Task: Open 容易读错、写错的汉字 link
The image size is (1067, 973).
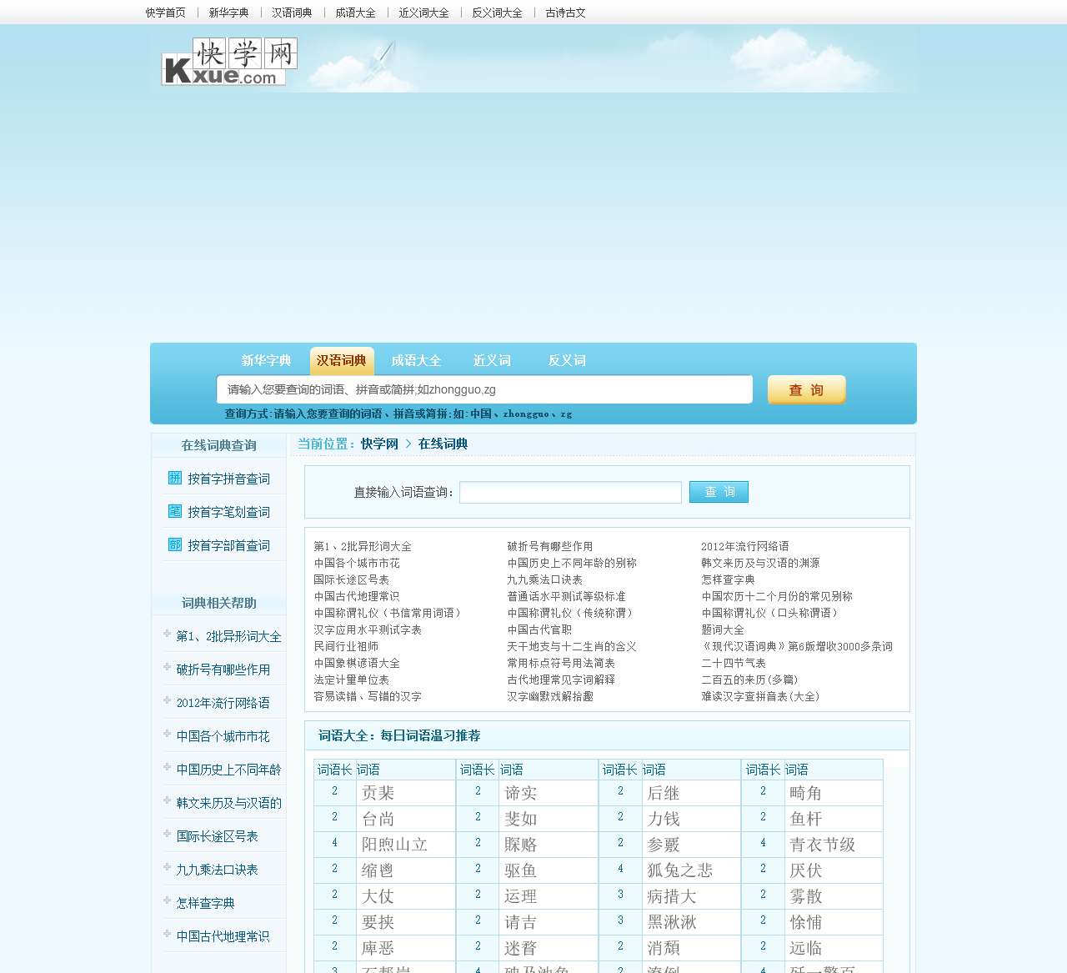Action: (368, 696)
